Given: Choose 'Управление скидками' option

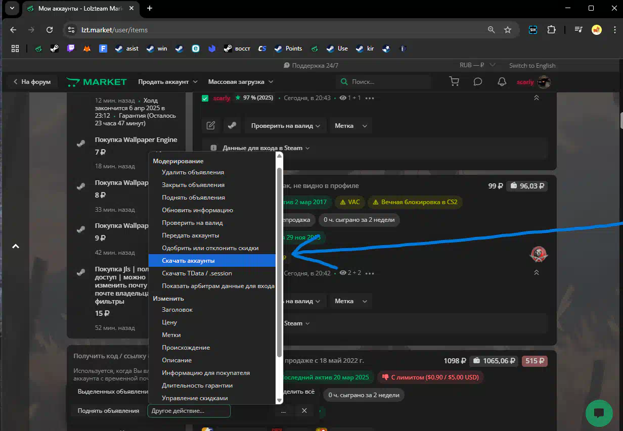Looking at the screenshot, I should (x=212, y=398).
